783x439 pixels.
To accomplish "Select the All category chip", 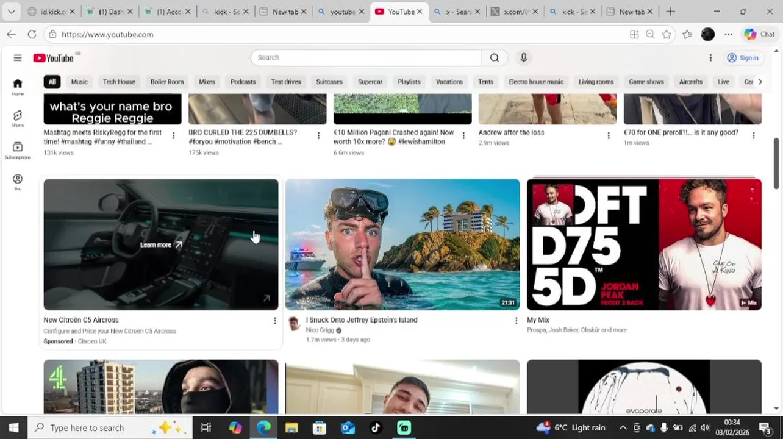I will pyautogui.click(x=52, y=82).
